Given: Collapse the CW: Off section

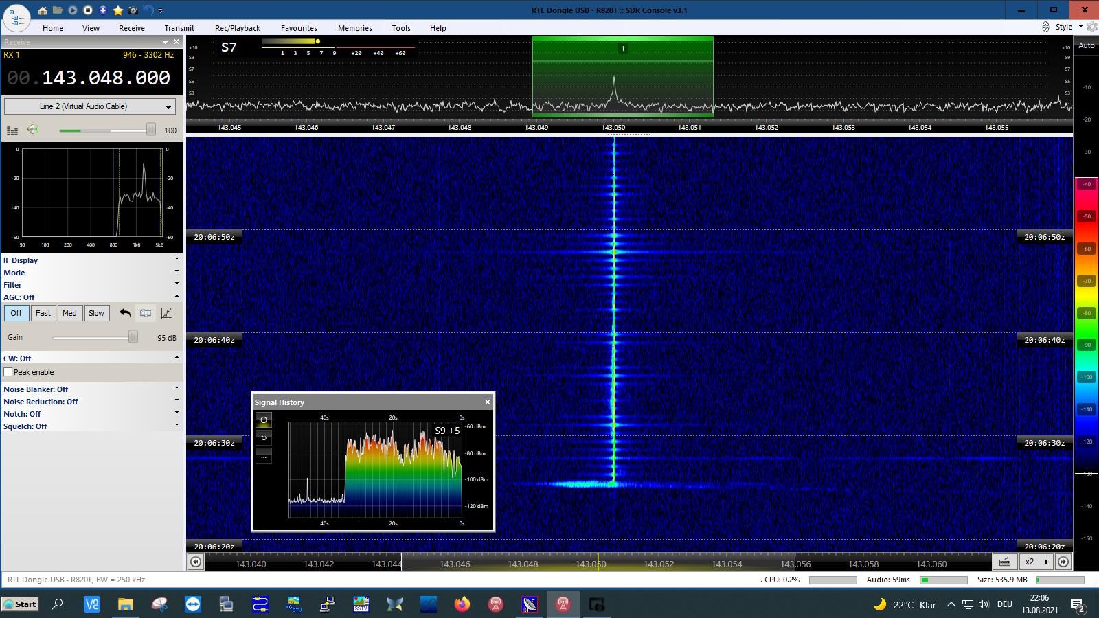Looking at the screenshot, I should 92,358.
